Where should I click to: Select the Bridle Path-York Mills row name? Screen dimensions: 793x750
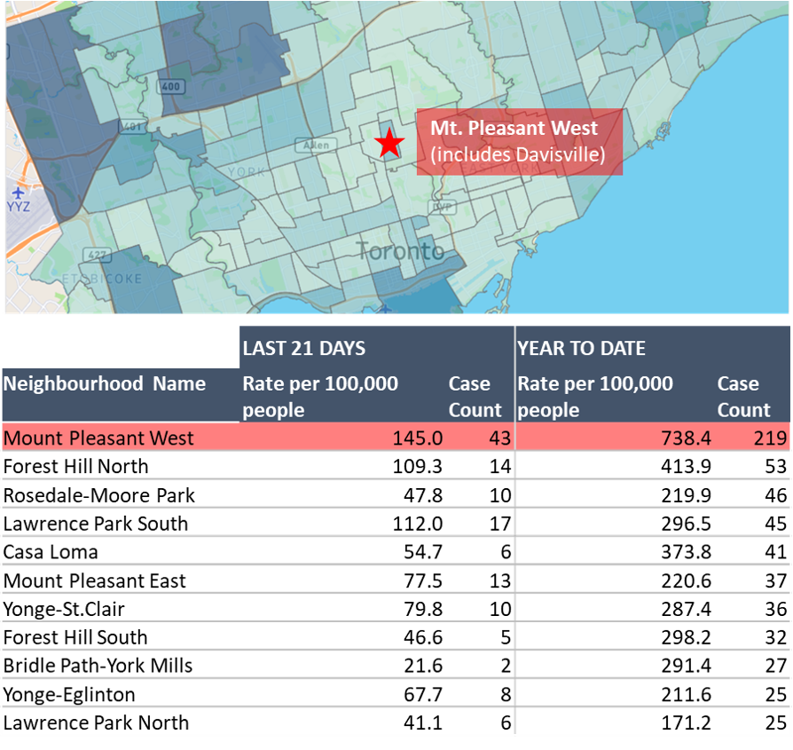(98, 666)
